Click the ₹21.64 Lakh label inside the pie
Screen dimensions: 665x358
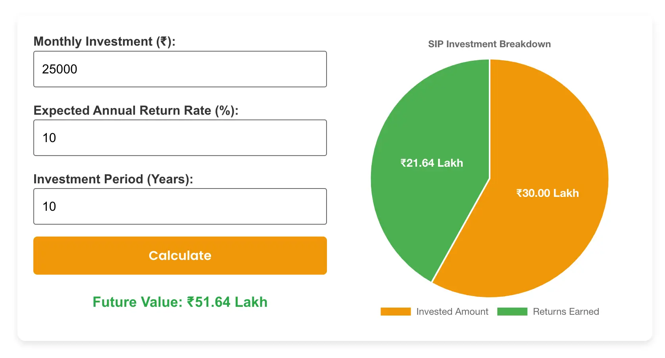coord(431,163)
